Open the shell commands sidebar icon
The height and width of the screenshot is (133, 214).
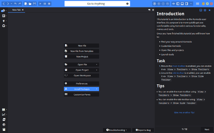click(x=4, y=110)
